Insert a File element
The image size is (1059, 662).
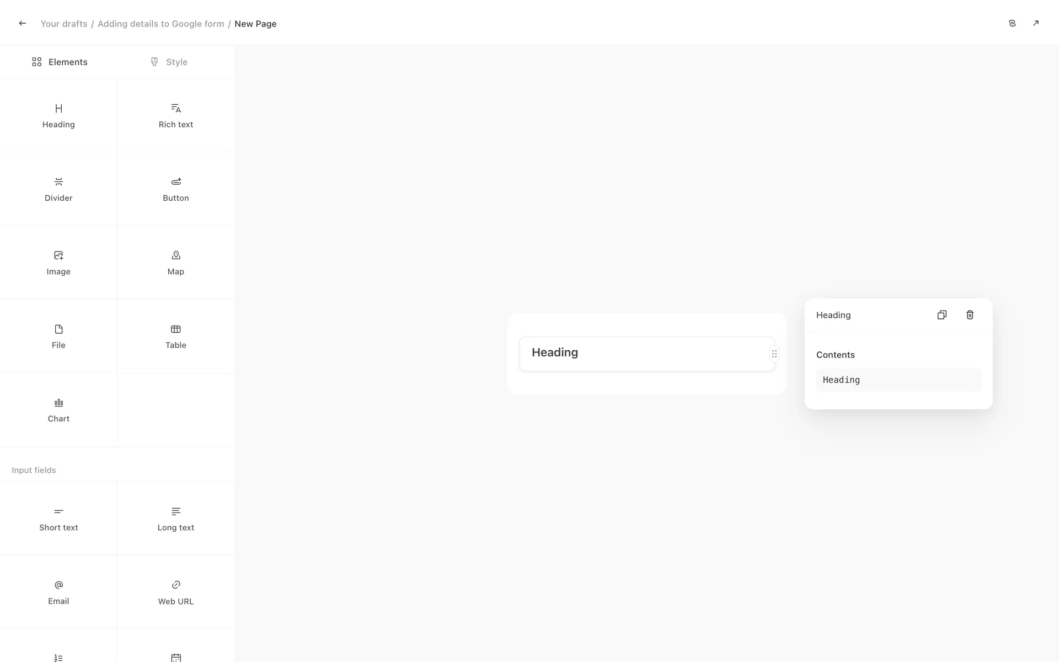[58, 337]
